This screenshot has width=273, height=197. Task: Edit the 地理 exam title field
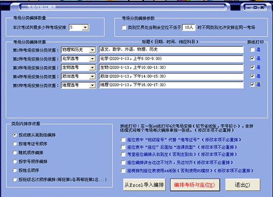pyautogui.click(x=171, y=85)
